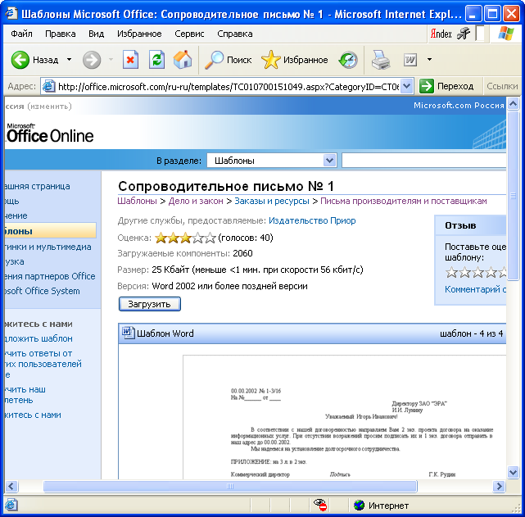Screen dimensions: 525x517
Task: Open the Правка menu
Action: pyautogui.click(x=61, y=34)
